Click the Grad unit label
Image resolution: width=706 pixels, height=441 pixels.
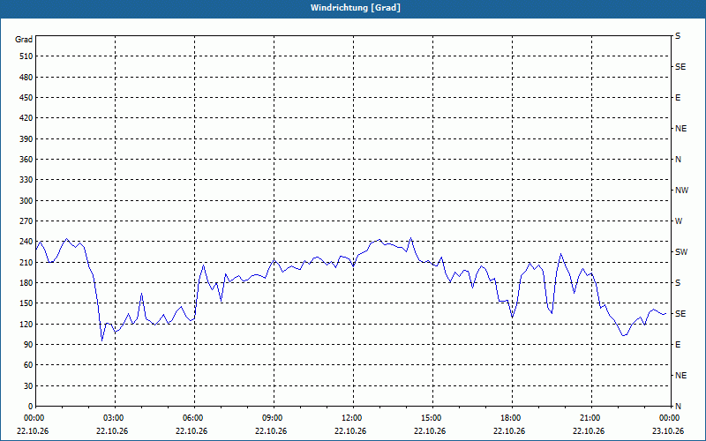tap(24, 40)
